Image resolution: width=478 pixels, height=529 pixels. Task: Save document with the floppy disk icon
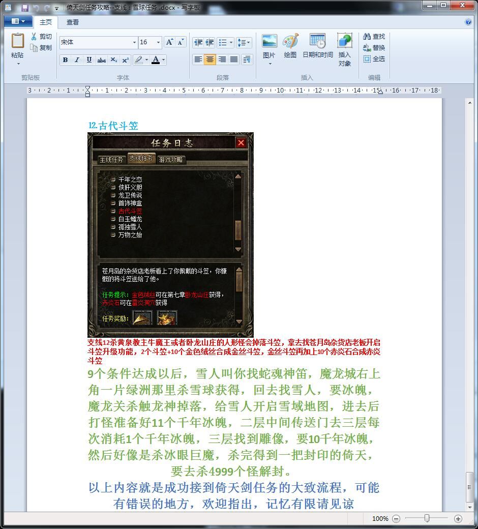(24, 8)
